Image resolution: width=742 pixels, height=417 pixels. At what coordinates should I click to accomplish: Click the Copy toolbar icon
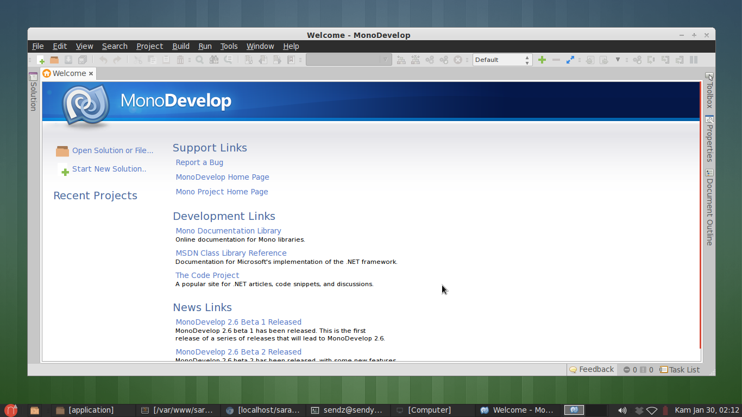(x=152, y=60)
